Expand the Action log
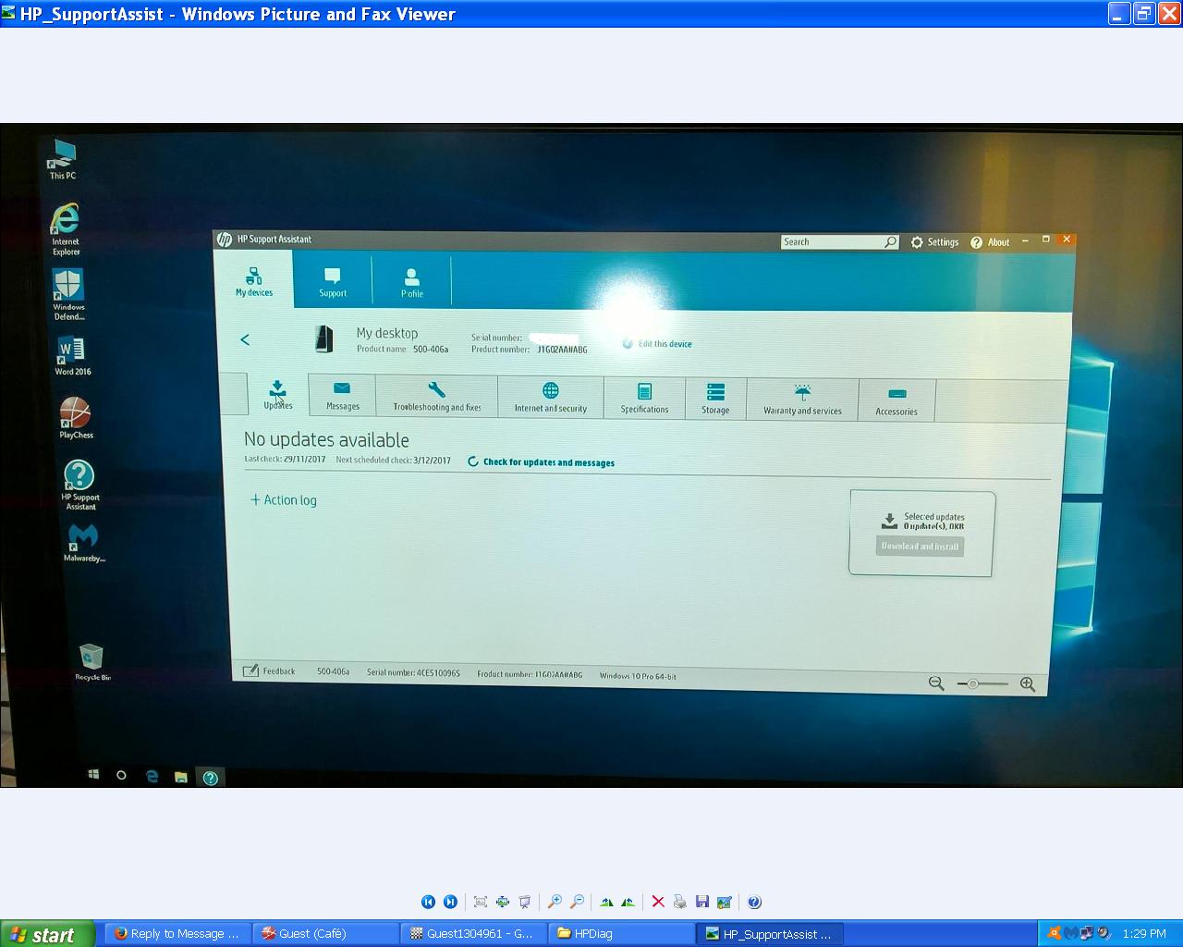The height and width of the screenshot is (947, 1183). click(284, 500)
